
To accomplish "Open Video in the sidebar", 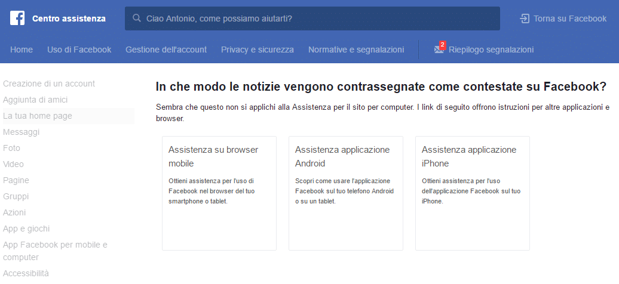I will coord(13,164).
